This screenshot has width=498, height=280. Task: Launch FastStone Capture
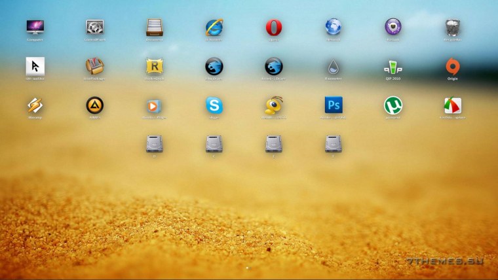click(453, 105)
